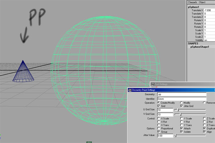Open the Object menu in Channel Box
Screen dimensions: 215x143
point(202,2)
